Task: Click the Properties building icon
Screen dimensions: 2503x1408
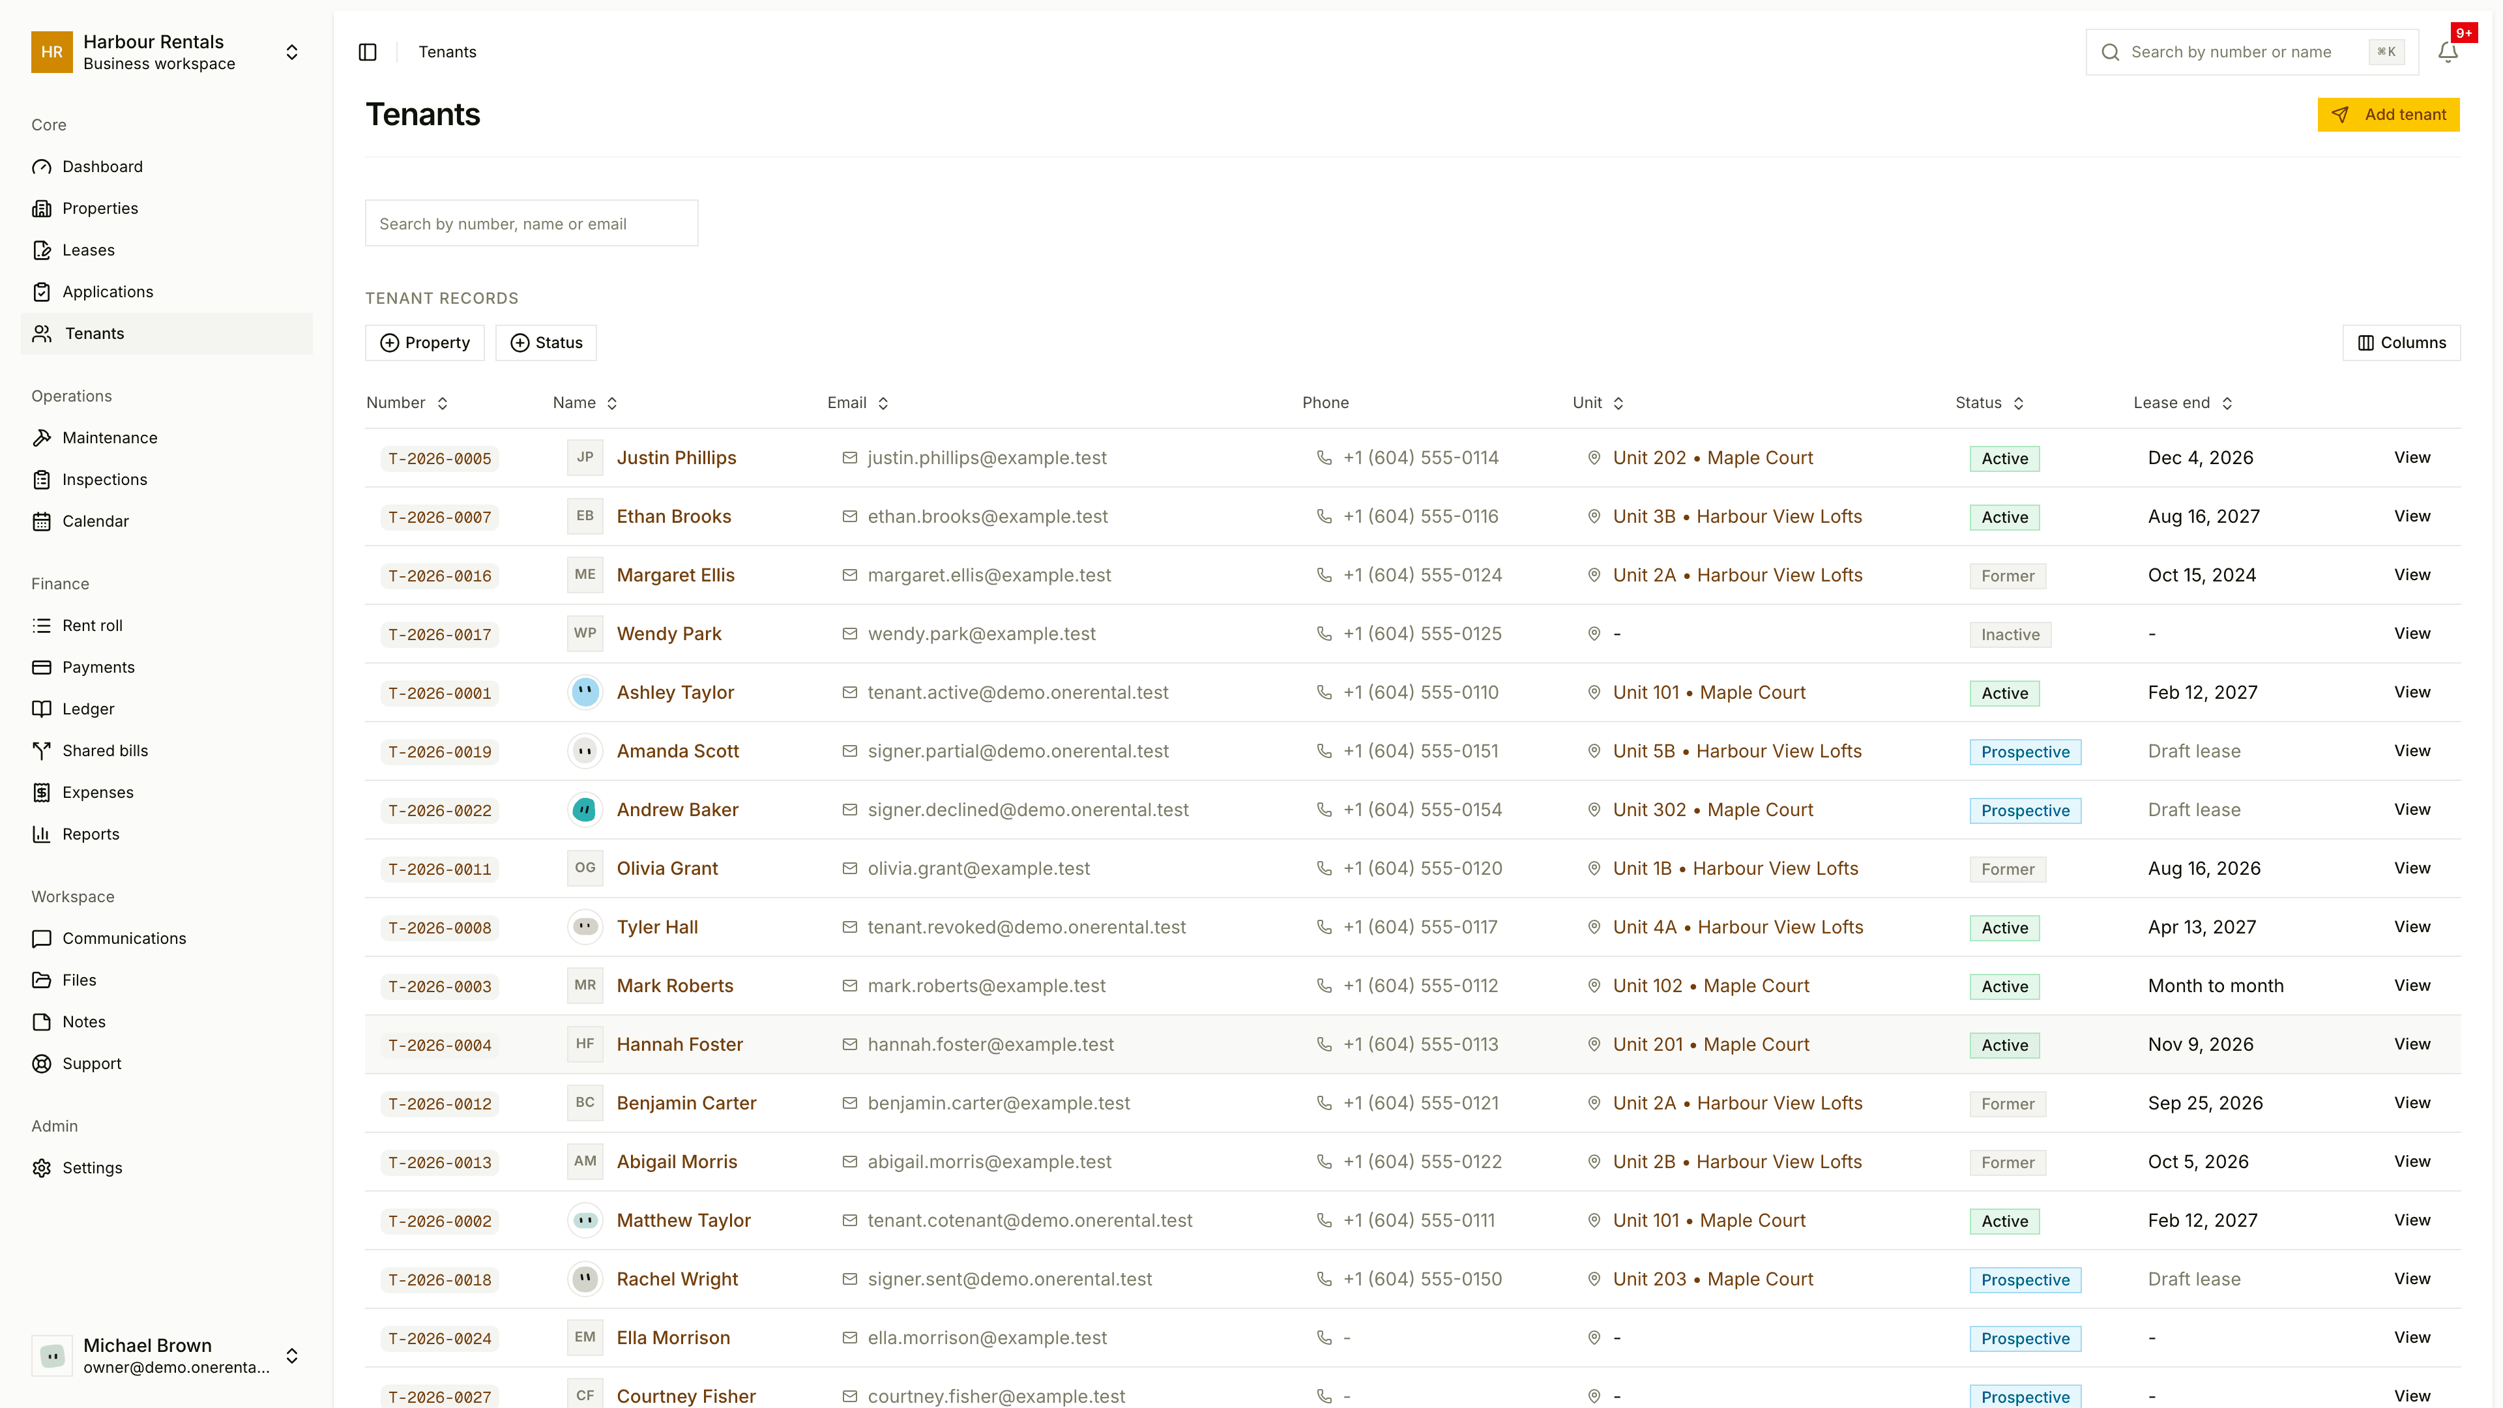Action: point(42,209)
